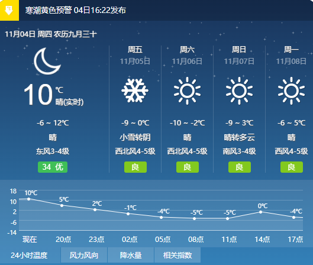Click the 11点 -5℃ chart data point

coord(228,218)
